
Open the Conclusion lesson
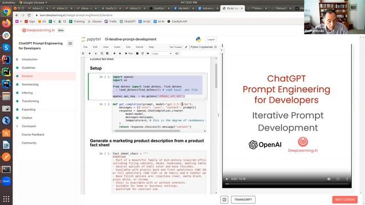click(29, 126)
